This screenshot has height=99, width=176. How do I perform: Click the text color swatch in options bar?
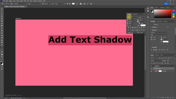[x=73, y=4]
